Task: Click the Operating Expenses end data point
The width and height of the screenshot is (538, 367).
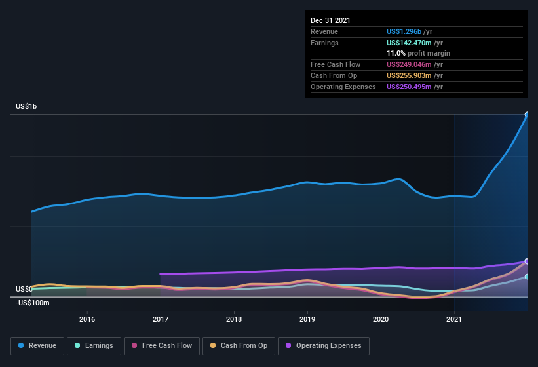Action: click(x=527, y=261)
